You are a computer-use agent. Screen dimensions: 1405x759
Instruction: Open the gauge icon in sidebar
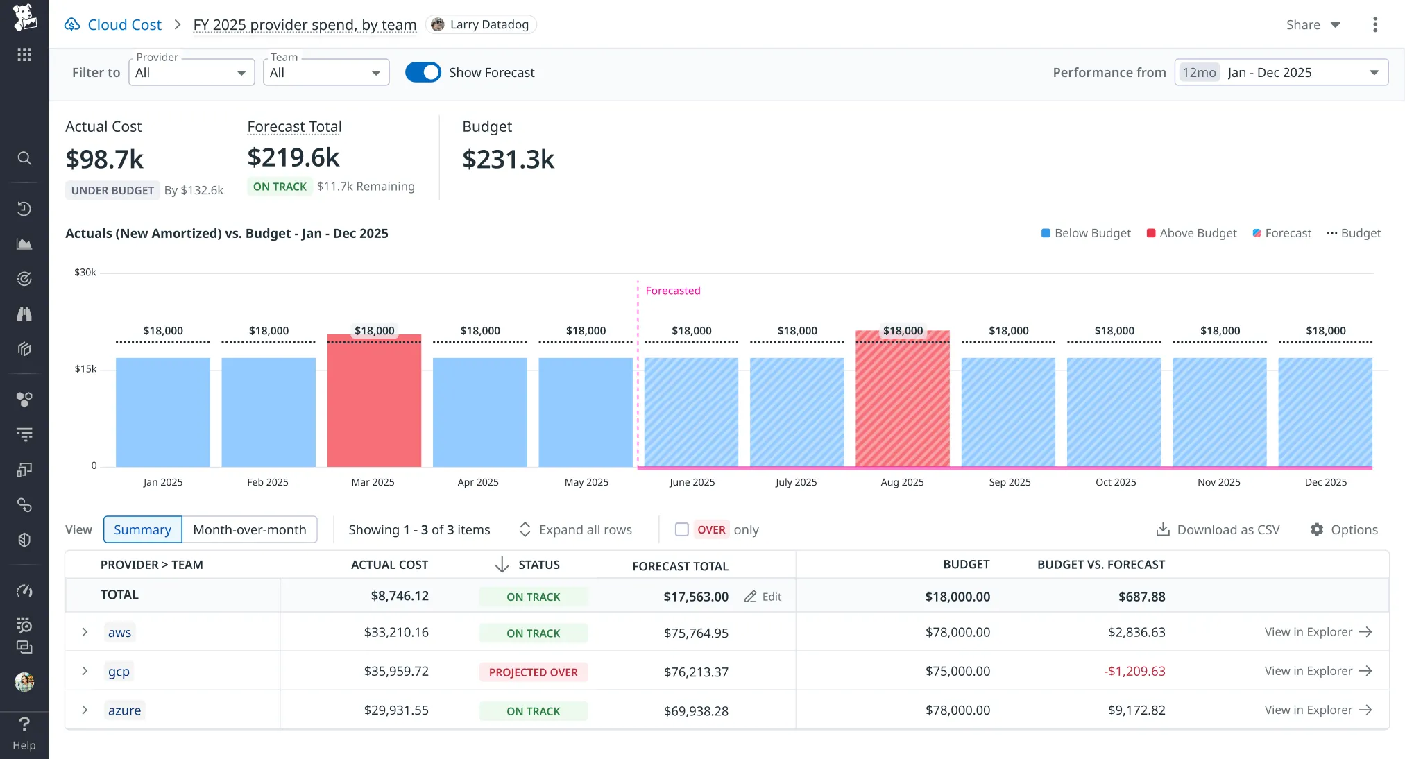tap(24, 591)
